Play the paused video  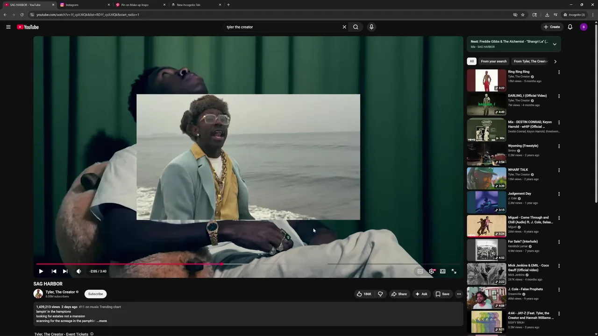coord(41,271)
